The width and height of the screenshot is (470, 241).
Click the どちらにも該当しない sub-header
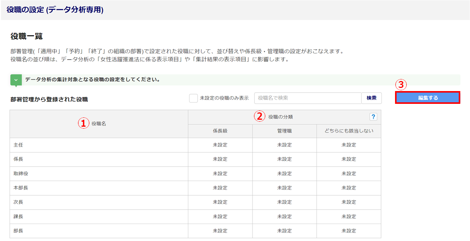(x=348, y=131)
